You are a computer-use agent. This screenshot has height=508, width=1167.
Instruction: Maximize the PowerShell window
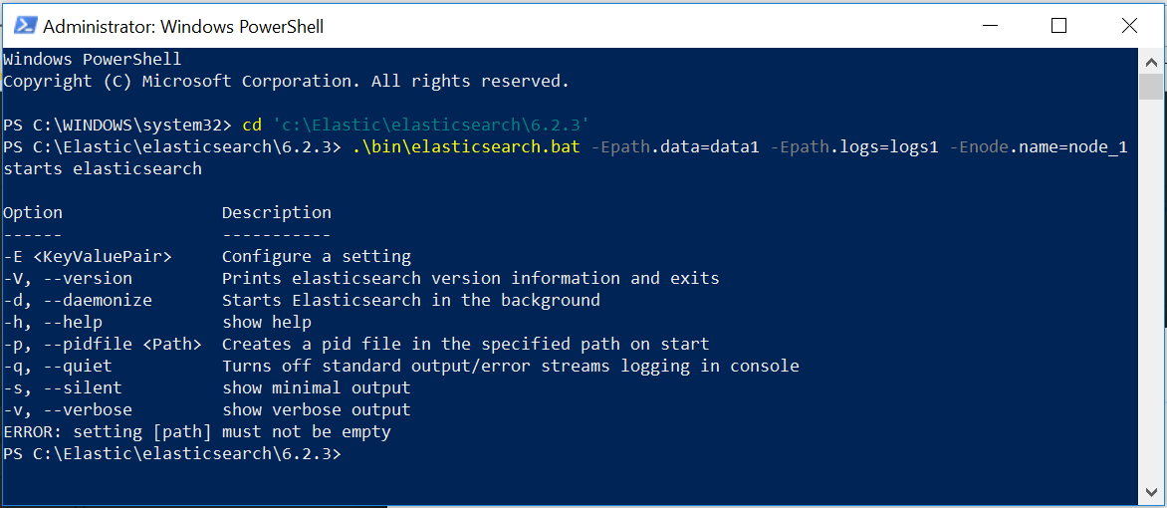point(1058,25)
